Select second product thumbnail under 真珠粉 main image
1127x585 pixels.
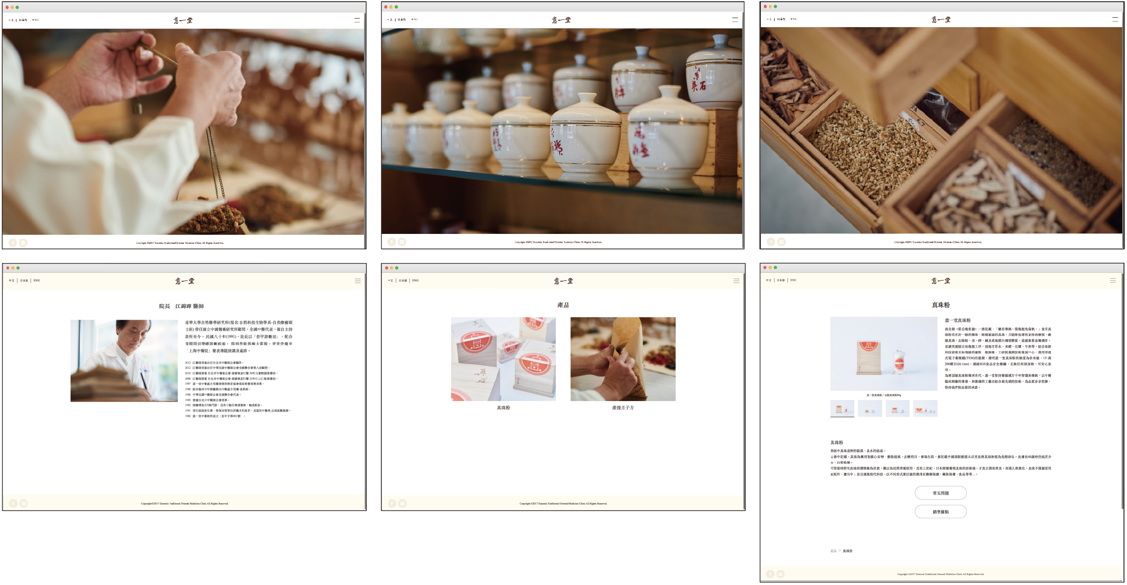click(x=869, y=409)
